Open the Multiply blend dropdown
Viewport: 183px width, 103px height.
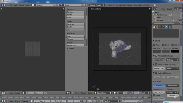click(173, 60)
